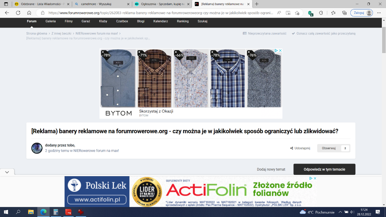Show Nieprzeczytana zawartość
The height and width of the screenshot is (217, 386).
264,33
